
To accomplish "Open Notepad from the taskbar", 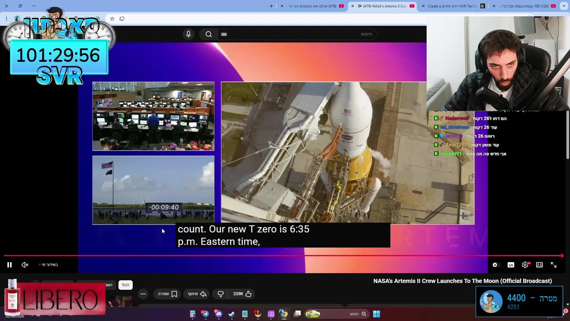I will pos(244,314).
